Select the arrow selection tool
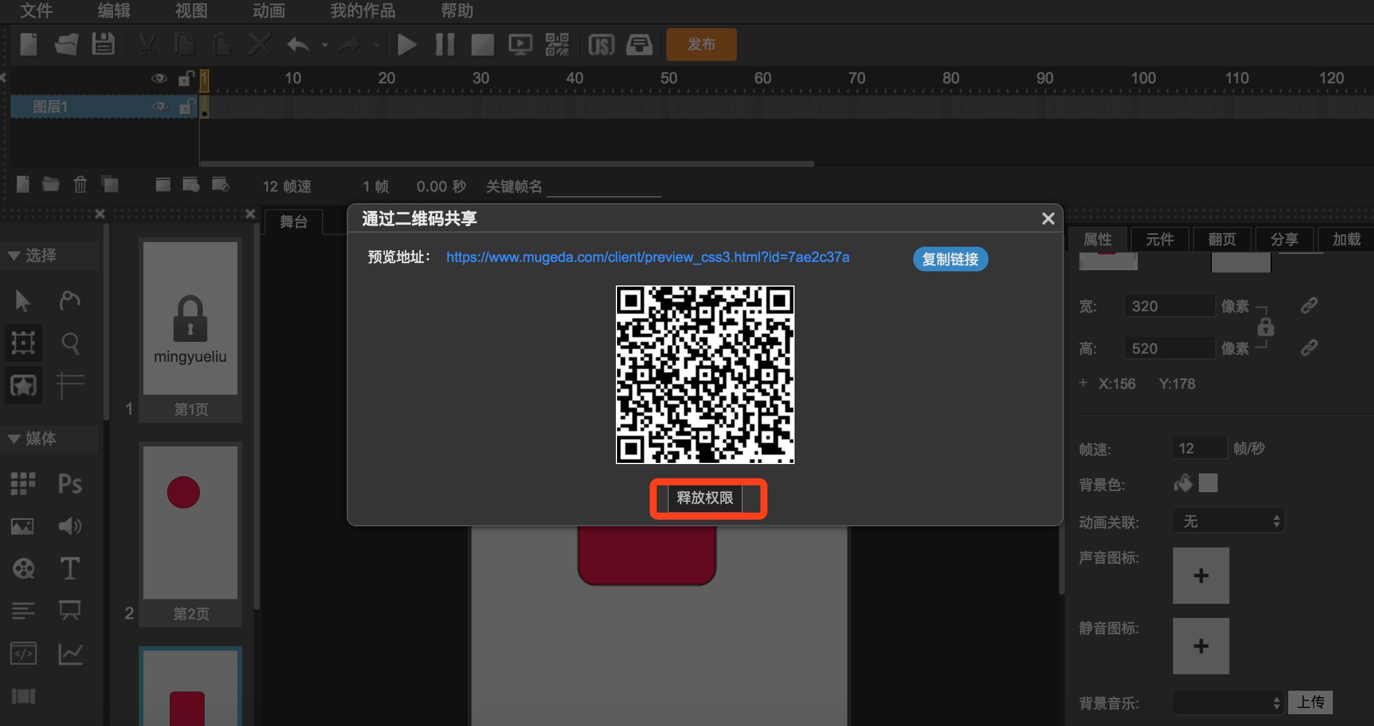Image resolution: width=1374 pixels, height=726 pixels. [x=23, y=301]
